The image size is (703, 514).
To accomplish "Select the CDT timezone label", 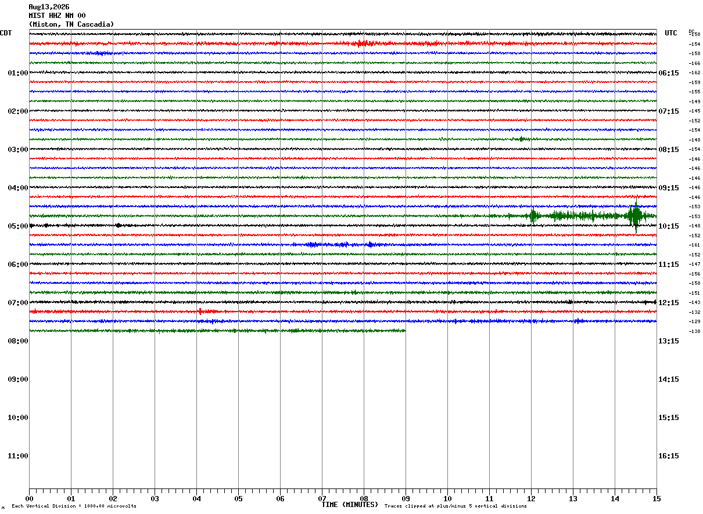I will [x=6, y=33].
